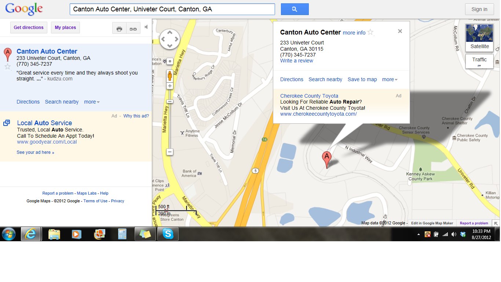Open the link-to-map chain icon
This screenshot has height=282, width=501.
(x=133, y=29)
